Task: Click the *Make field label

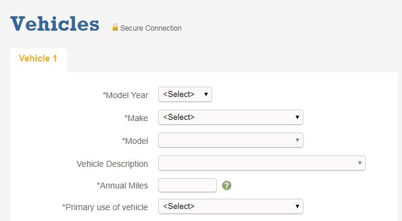Action: click(x=136, y=118)
